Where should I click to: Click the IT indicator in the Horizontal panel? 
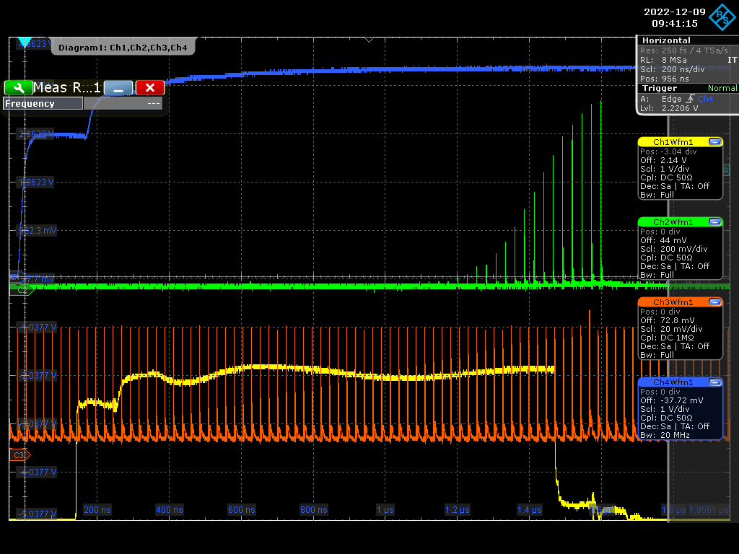[731, 61]
